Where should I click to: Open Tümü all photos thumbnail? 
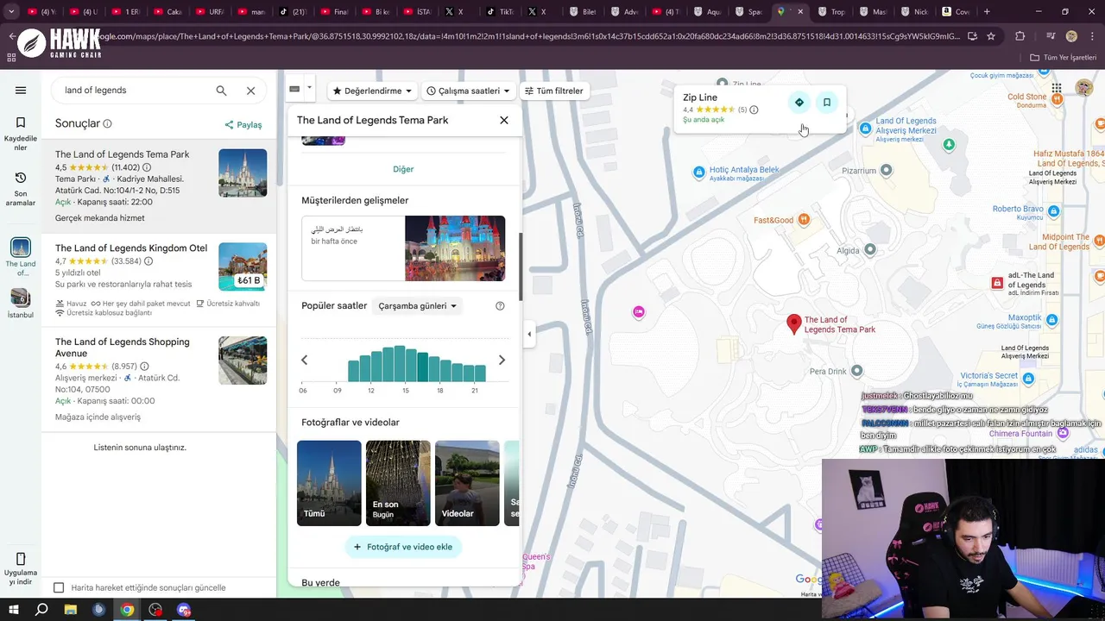pyautogui.click(x=329, y=483)
